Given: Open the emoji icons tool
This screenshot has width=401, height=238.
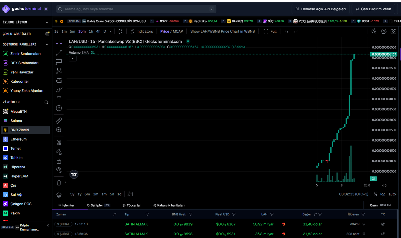Looking at the screenshot, I should tap(59, 108).
